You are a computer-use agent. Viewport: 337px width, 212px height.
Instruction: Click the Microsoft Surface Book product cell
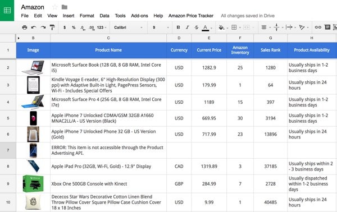tap(108, 68)
